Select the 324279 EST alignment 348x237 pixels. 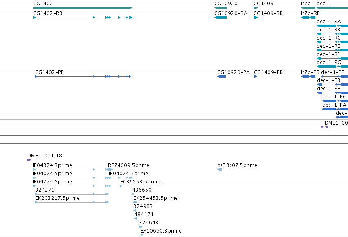pos(72,194)
